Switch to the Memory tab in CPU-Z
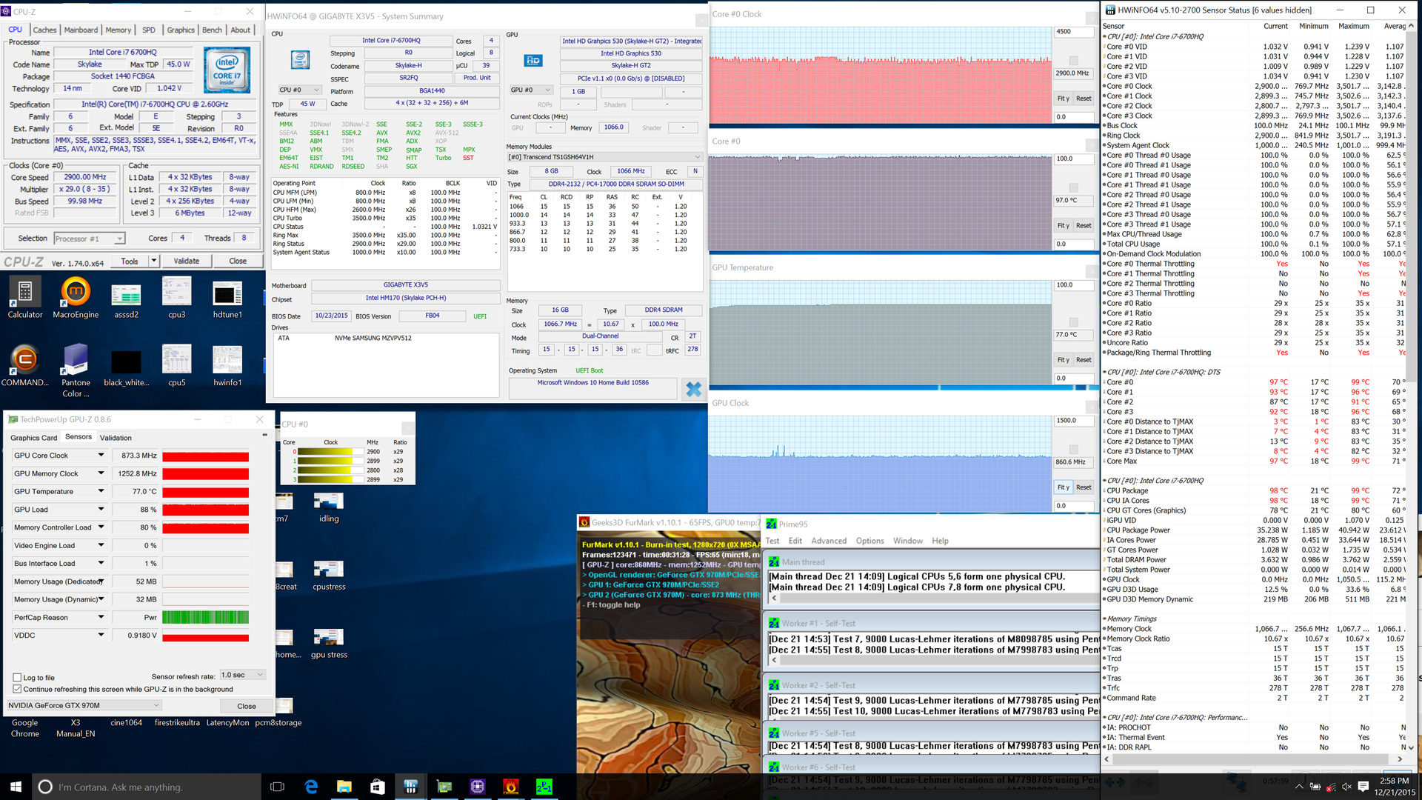The width and height of the screenshot is (1422, 800). (x=118, y=30)
